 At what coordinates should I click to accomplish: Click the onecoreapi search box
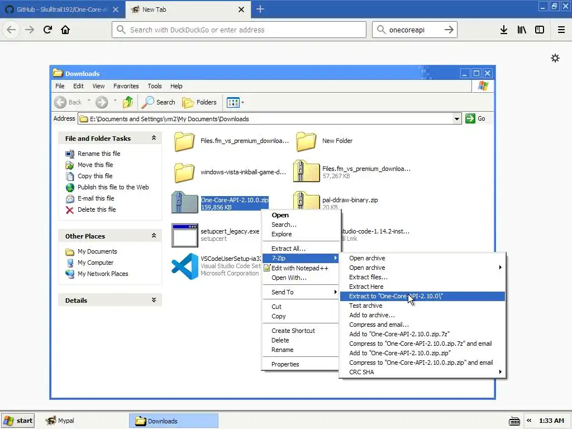point(414,30)
